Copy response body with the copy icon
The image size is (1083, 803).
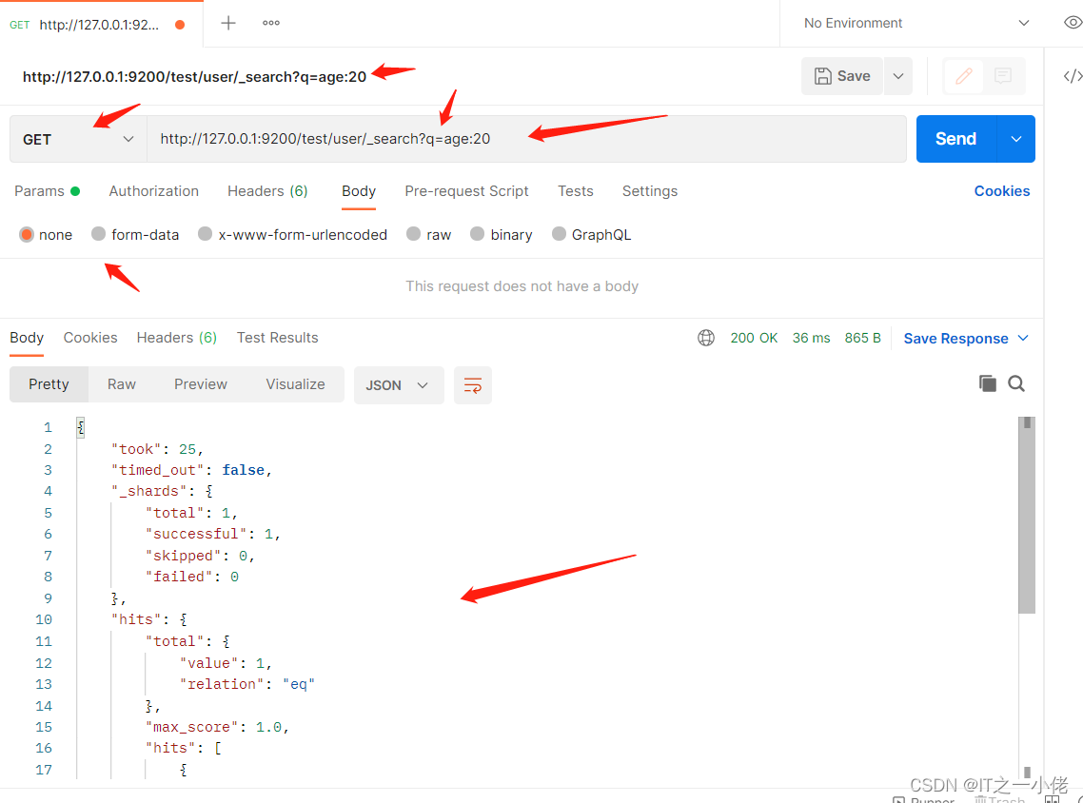(x=988, y=383)
